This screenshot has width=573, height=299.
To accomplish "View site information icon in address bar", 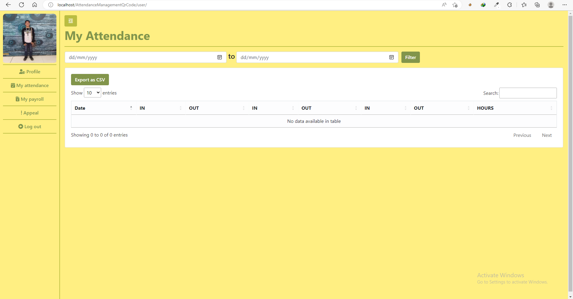I will tap(51, 5).
